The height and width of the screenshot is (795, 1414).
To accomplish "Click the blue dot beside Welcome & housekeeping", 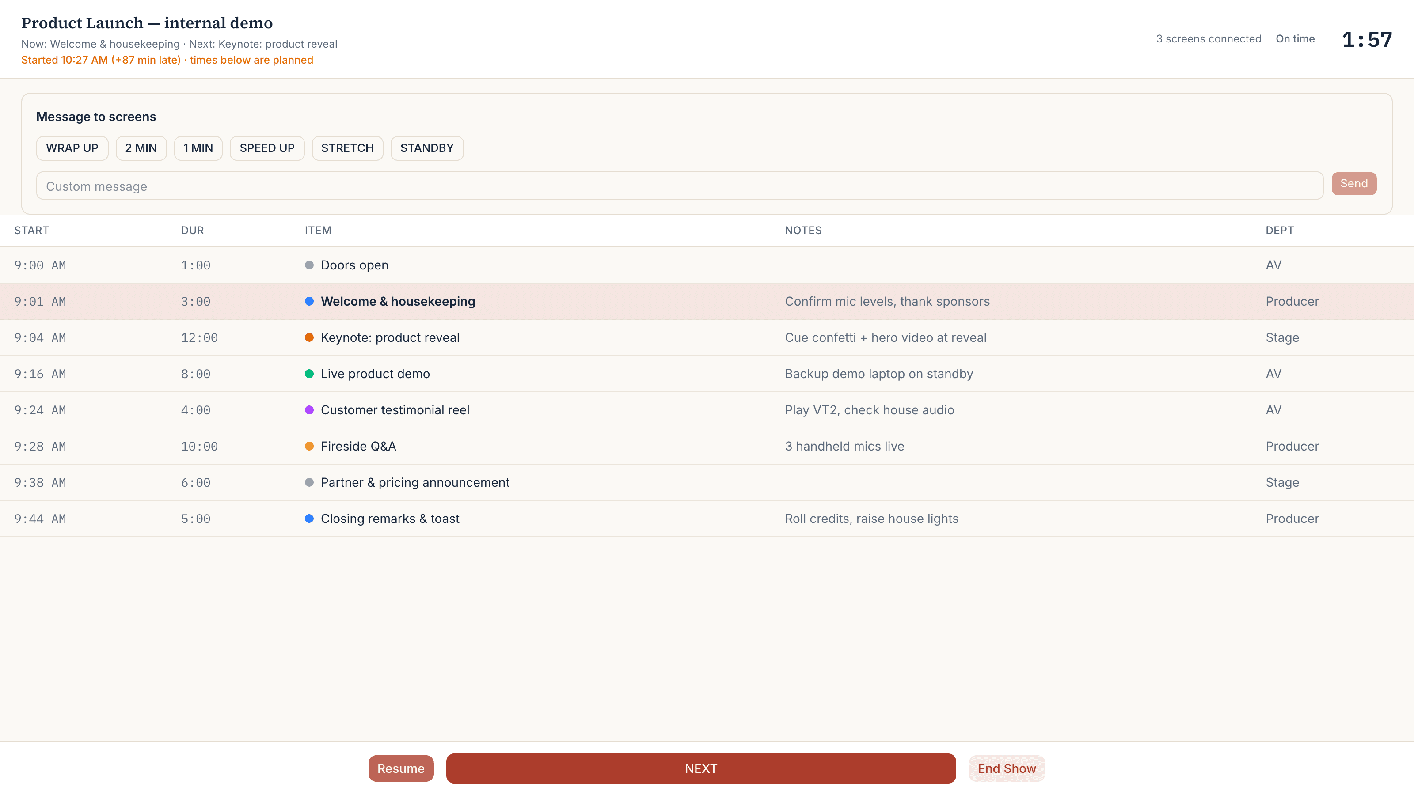I will (x=309, y=301).
